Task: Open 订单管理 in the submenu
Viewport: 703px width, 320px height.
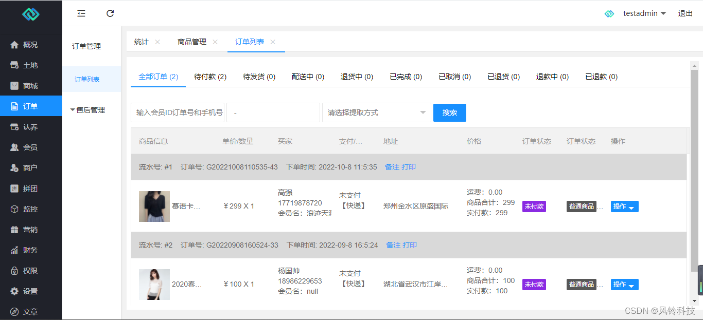Action: point(86,46)
